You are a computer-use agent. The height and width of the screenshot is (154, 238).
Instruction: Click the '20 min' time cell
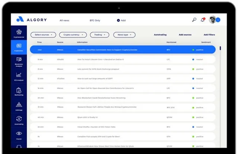[41, 98]
